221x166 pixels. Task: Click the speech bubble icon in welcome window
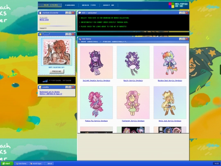(80, 13)
